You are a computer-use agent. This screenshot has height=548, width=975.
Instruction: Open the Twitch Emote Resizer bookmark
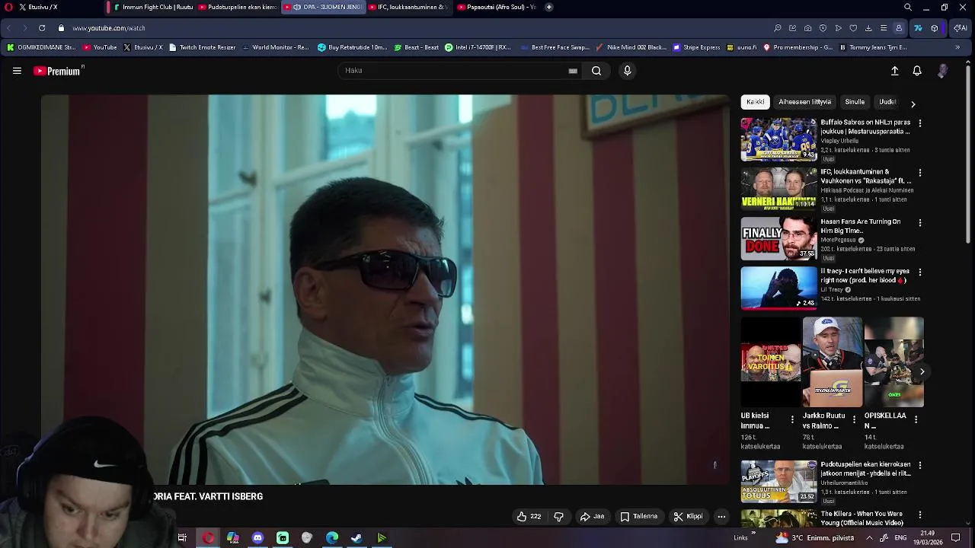(x=203, y=47)
